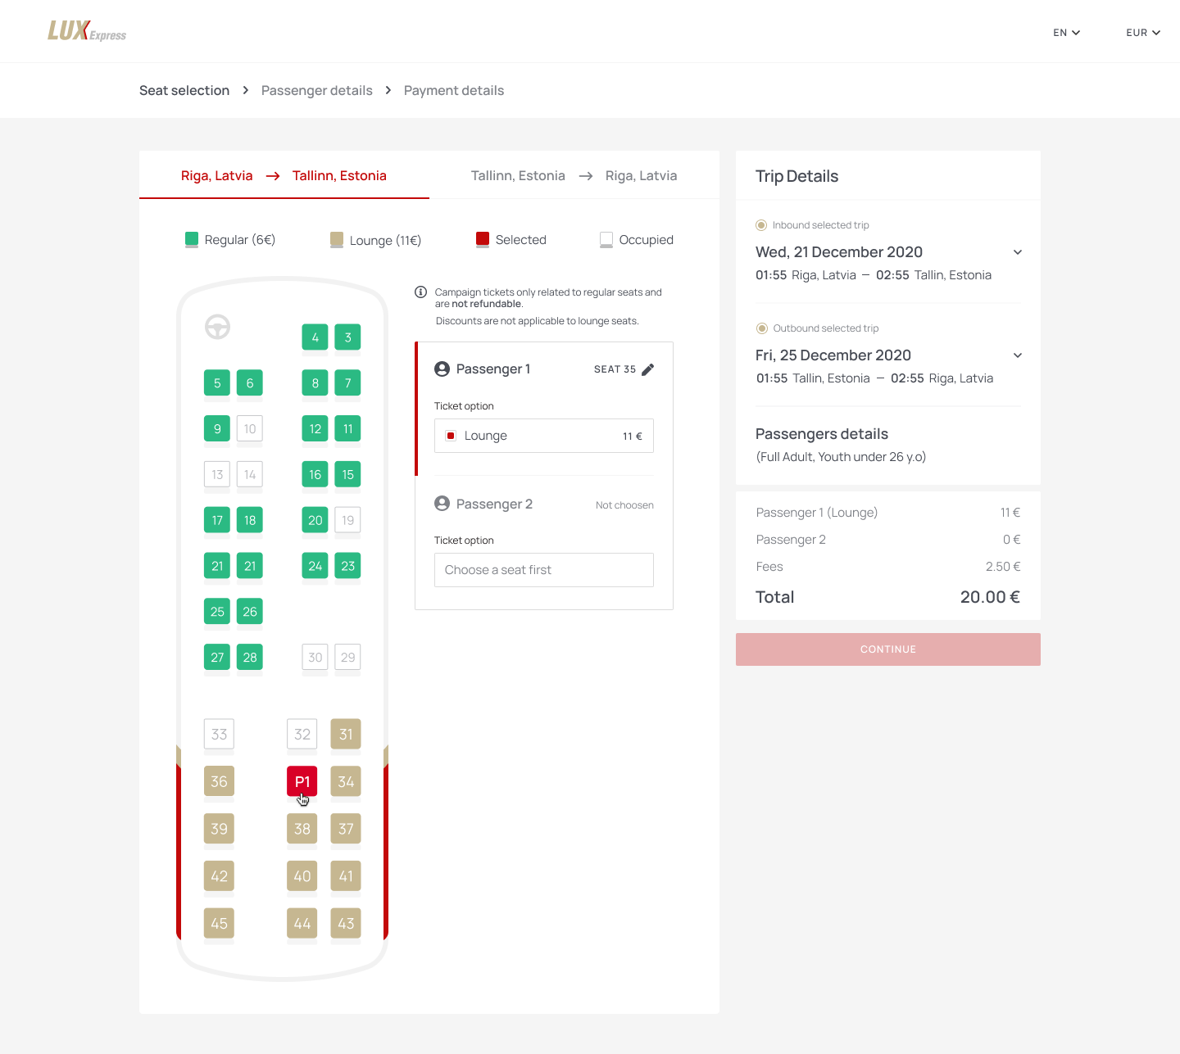
Task: Click the CONTINUE button
Action: 888,649
